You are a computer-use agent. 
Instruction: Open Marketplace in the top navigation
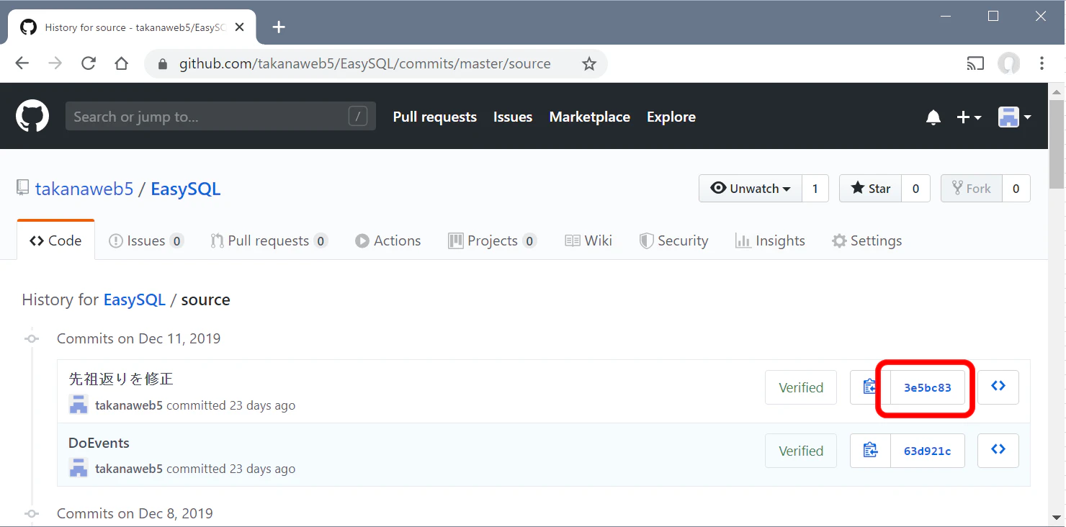[590, 117]
